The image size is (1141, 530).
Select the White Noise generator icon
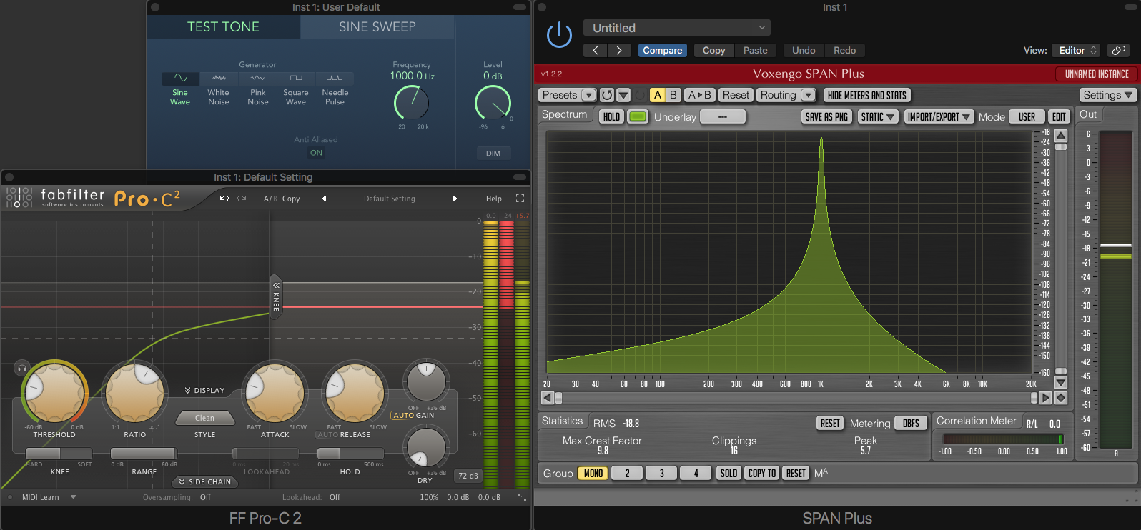point(219,78)
